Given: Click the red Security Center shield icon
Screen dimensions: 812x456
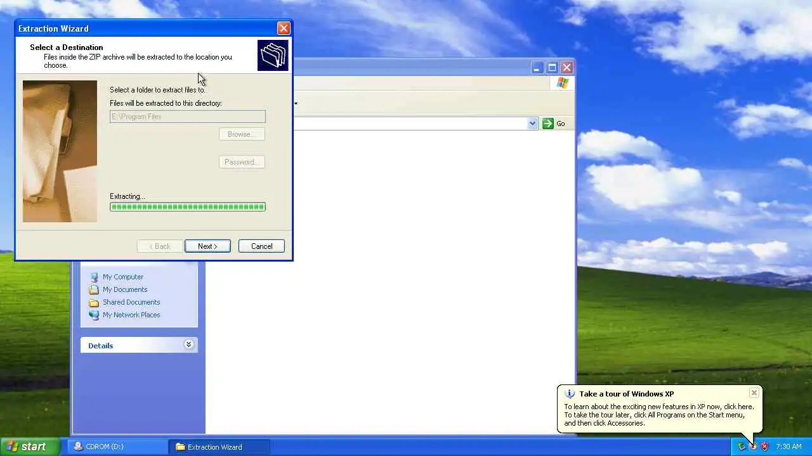Looking at the screenshot, I should pyautogui.click(x=764, y=446).
